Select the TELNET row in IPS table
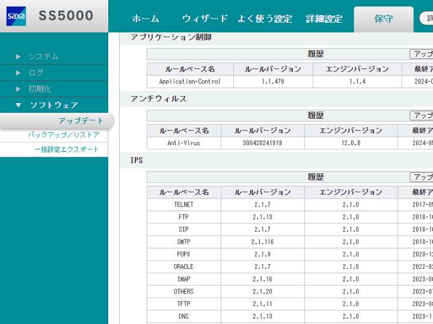Viewport: 433px width, 324px height. 183,205
